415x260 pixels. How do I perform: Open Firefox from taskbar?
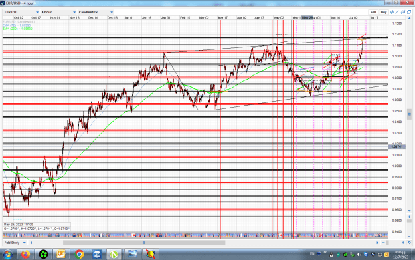[25, 255]
